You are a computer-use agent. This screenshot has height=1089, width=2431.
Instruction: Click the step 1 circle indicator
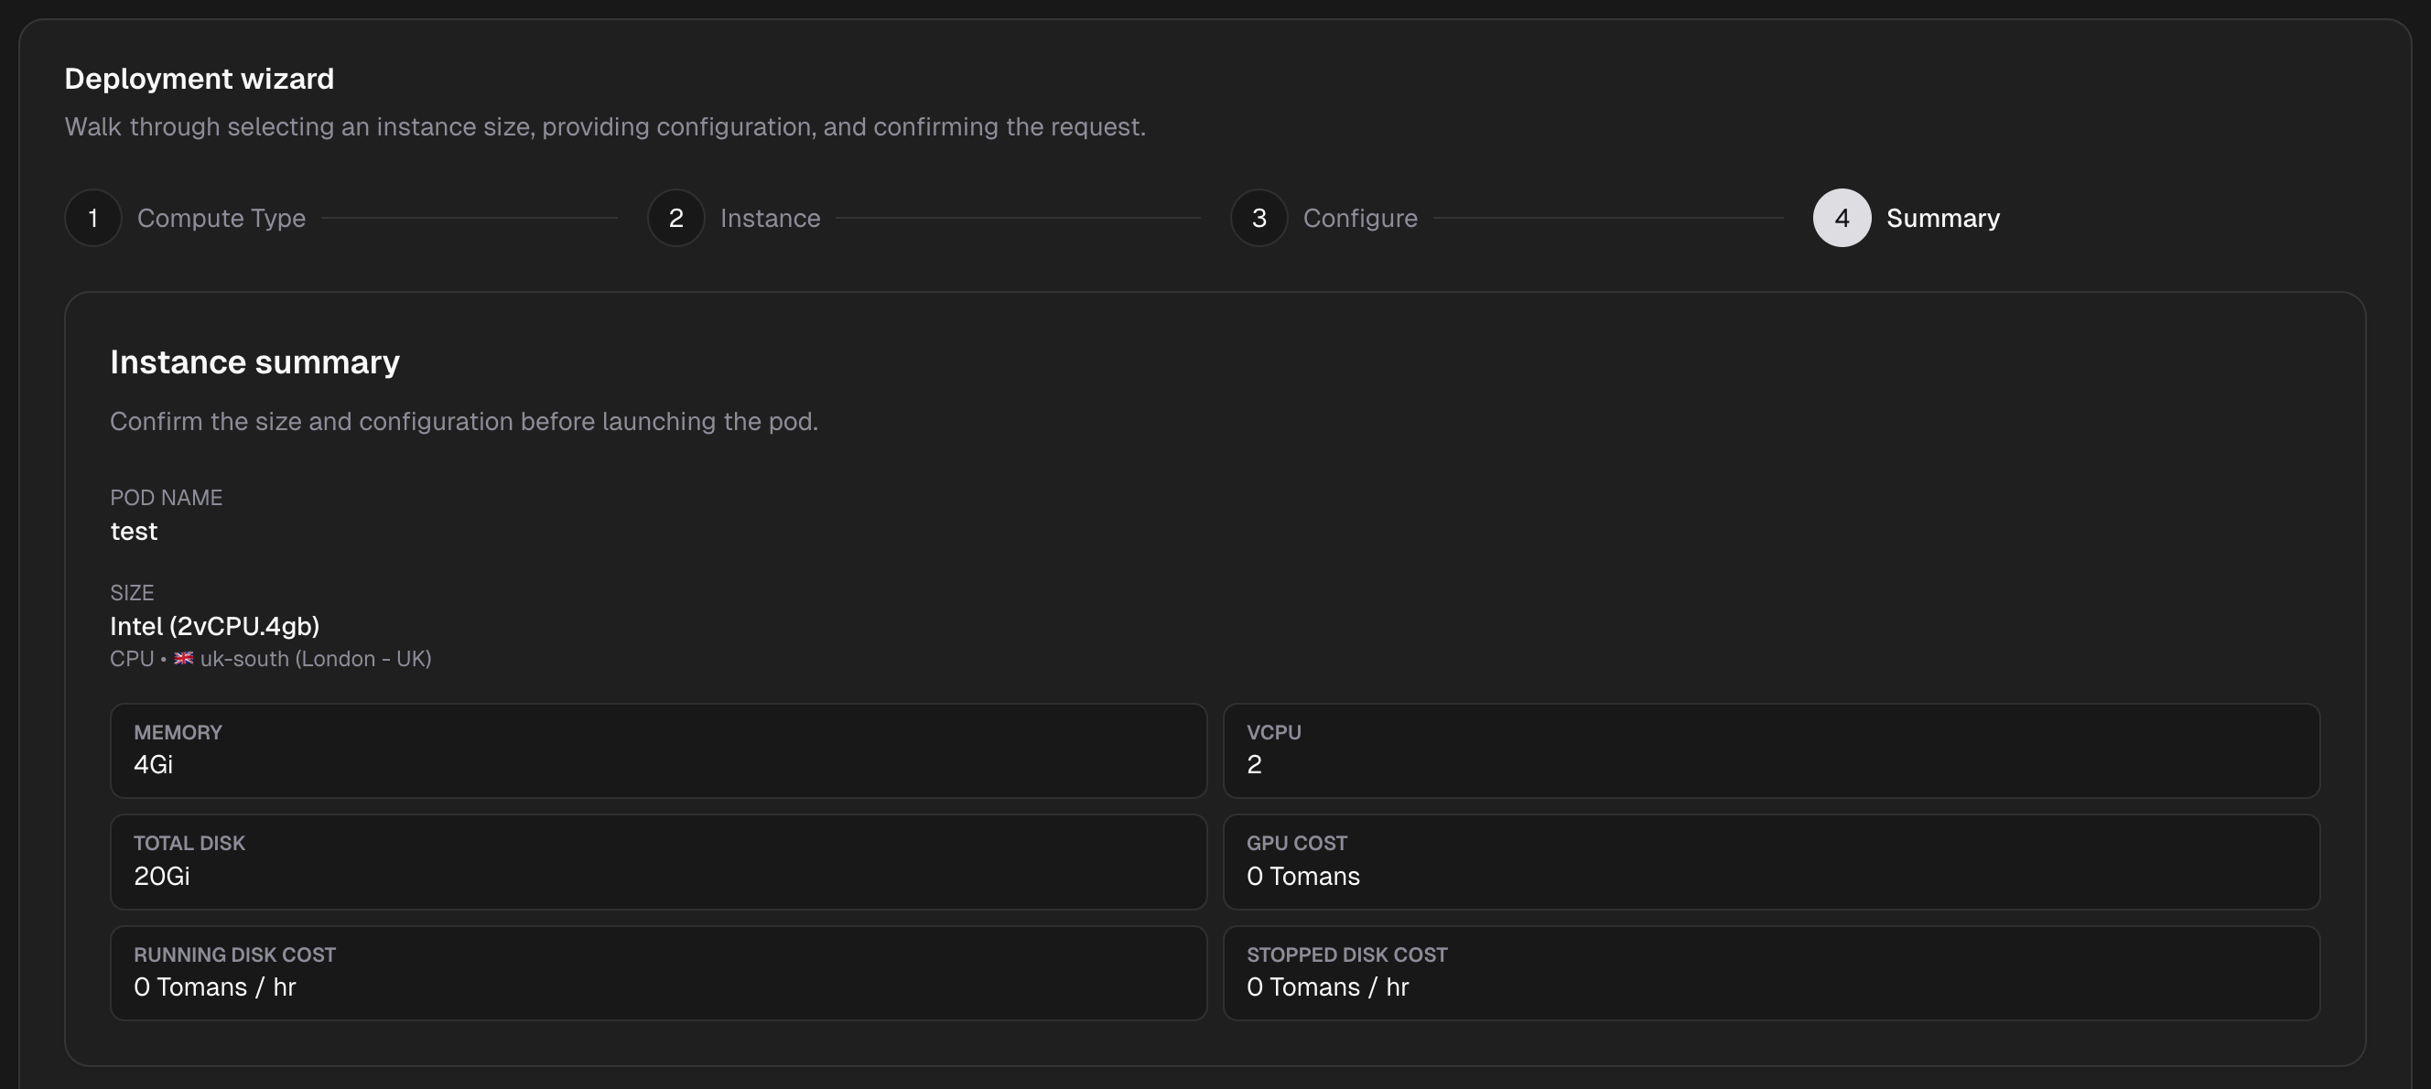(x=92, y=218)
